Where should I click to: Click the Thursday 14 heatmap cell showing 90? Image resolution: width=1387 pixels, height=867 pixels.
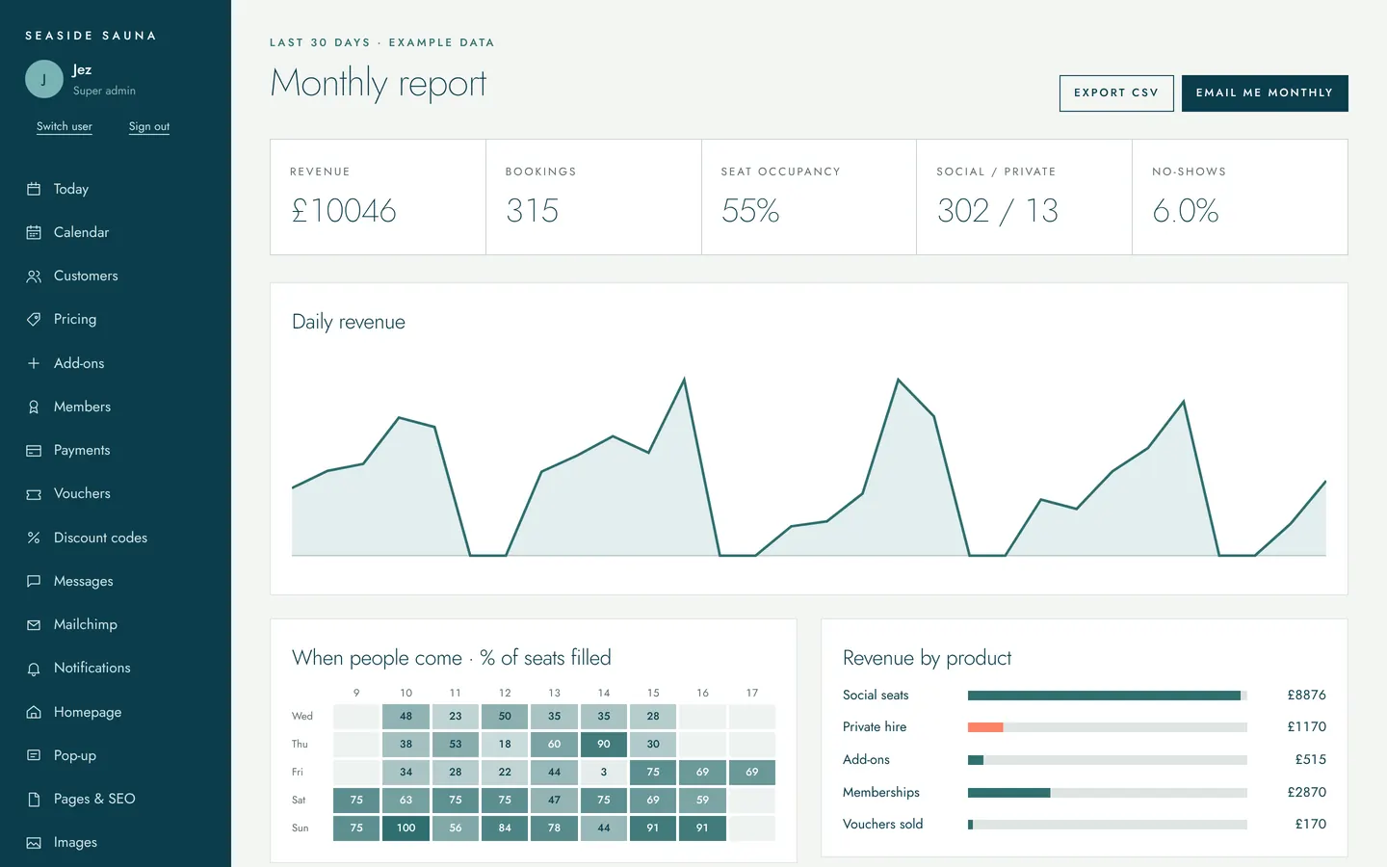click(x=604, y=744)
